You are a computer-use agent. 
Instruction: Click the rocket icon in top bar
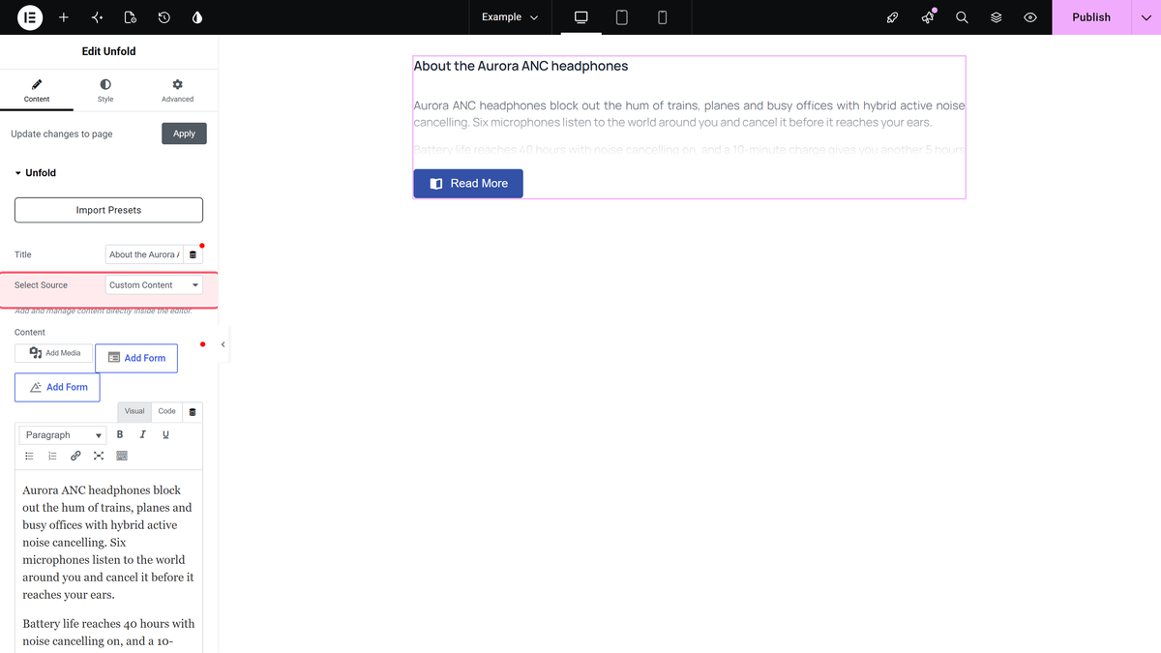(893, 17)
